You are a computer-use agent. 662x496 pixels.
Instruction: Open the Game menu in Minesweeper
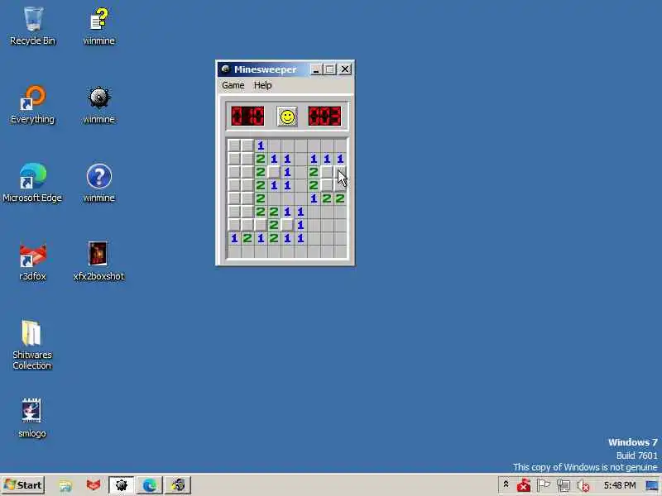233,85
